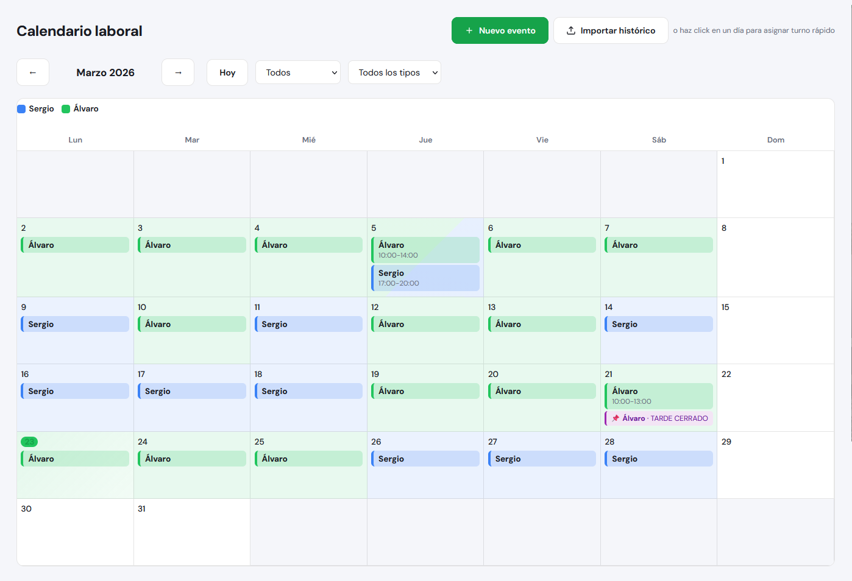Viewport: 852px width, 581px height.
Task: Navigate to April with the right arrow
Action: click(177, 72)
